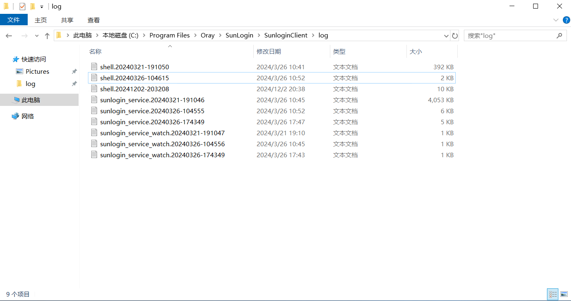The image size is (571, 301).
Task: Click the Back navigation arrow
Action: point(9,36)
